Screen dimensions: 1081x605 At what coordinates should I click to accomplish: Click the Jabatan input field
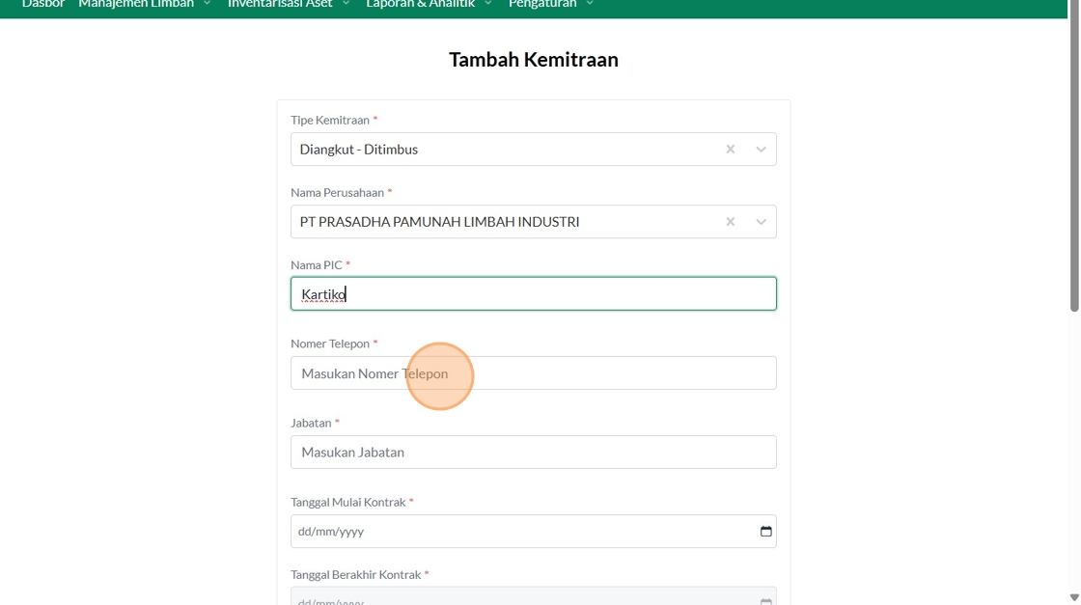(533, 452)
